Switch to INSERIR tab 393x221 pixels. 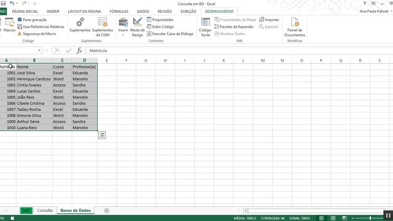(53, 11)
